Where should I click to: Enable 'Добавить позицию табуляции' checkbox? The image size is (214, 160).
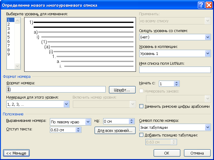[x=141, y=135]
